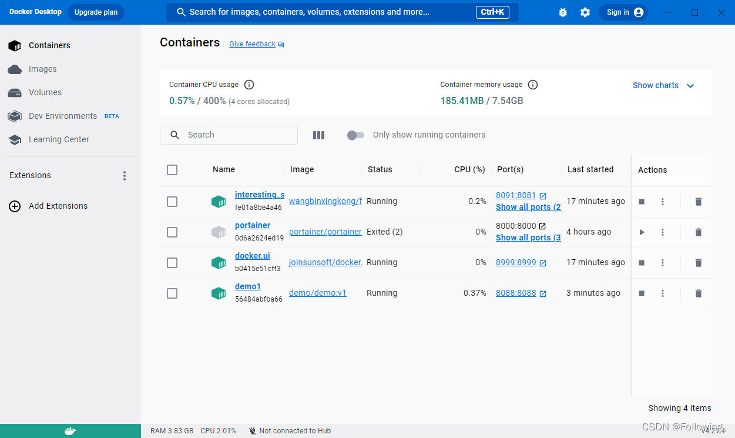The width and height of the screenshot is (735, 438).
Task: Click the Add Extensions plus icon
Action: tap(15, 206)
